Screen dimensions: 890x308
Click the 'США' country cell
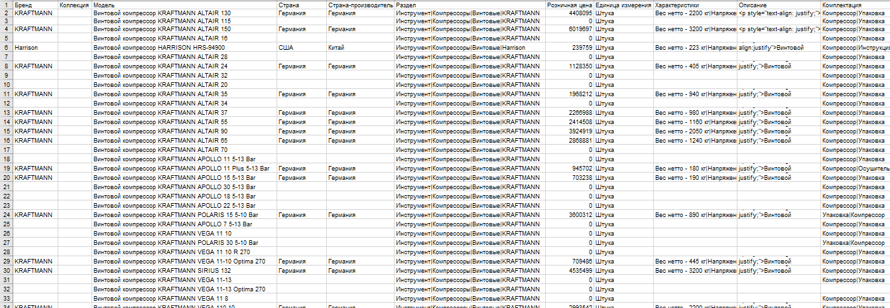(x=301, y=48)
